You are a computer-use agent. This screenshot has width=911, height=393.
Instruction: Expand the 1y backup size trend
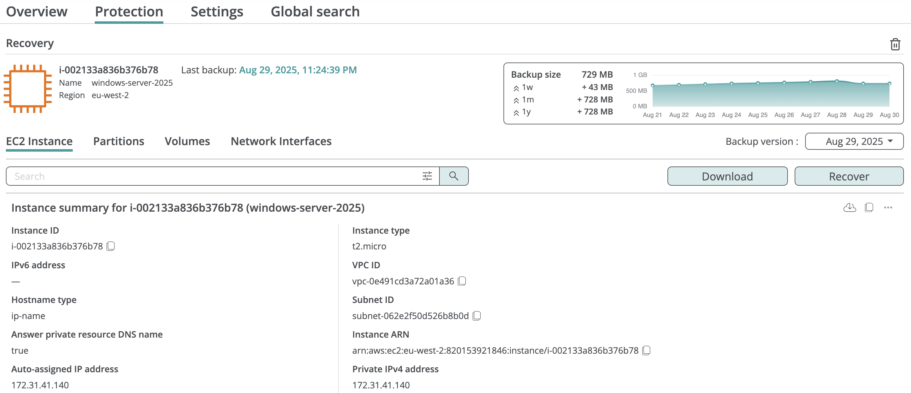click(516, 113)
